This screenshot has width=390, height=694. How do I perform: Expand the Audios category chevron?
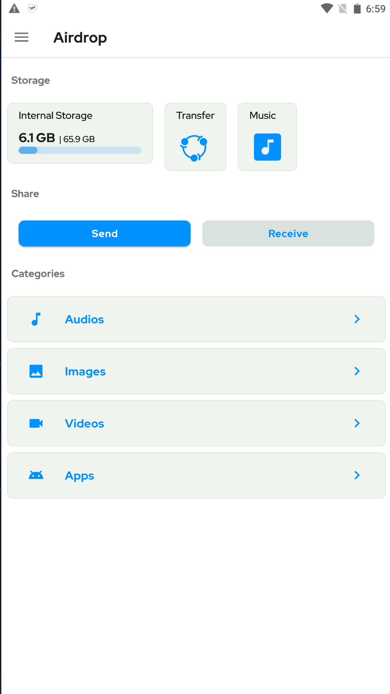click(357, 319)
